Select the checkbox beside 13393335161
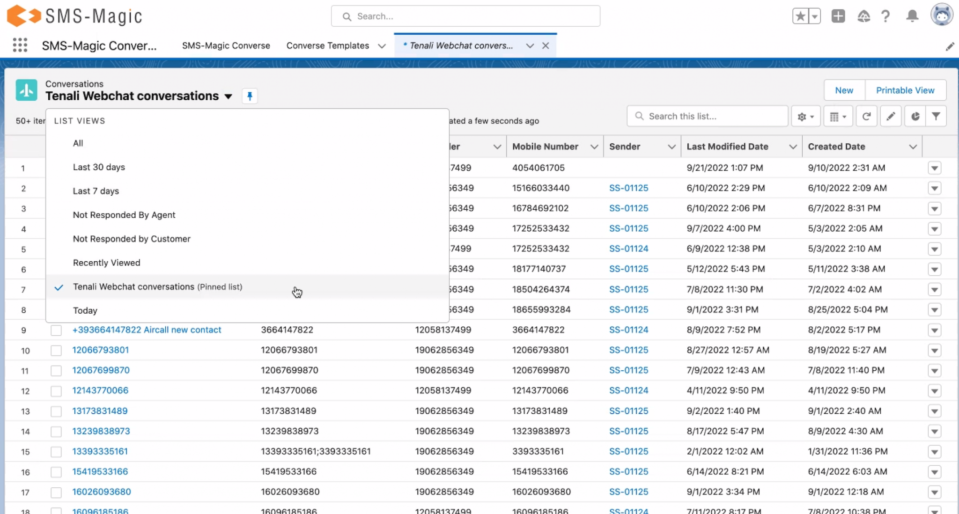Screen dimensions: 959x514 56,452
